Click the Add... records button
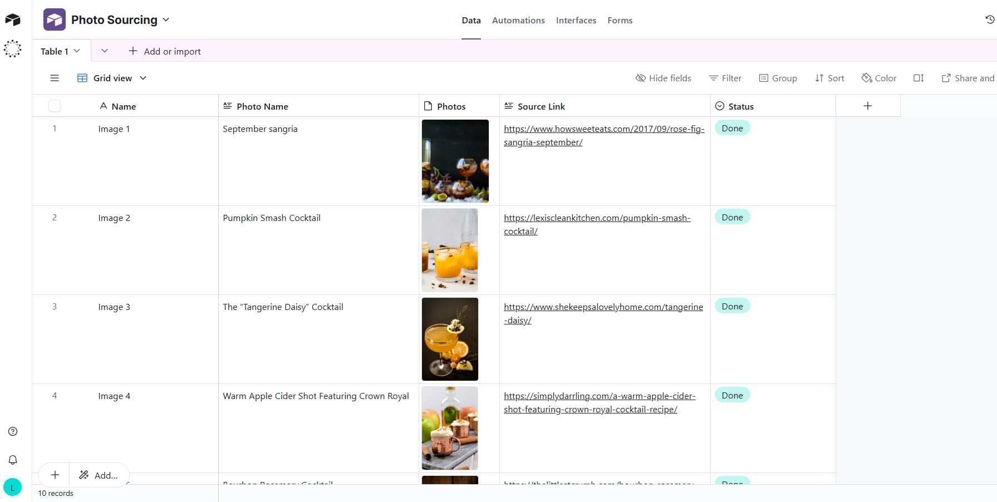 coord(99,475)
